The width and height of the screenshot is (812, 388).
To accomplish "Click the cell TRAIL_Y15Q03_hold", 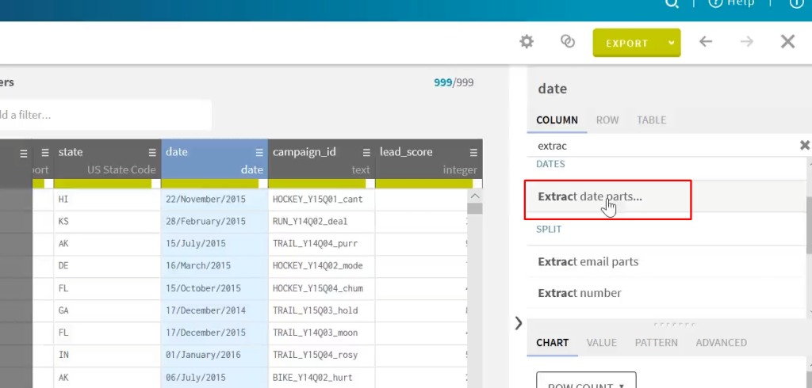I will tap(322, 310).
